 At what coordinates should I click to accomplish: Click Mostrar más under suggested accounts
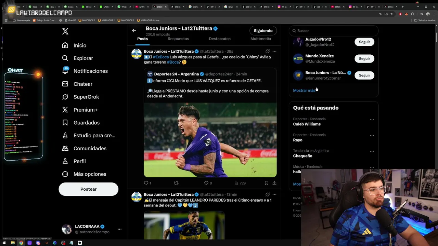tap(304, 91)
